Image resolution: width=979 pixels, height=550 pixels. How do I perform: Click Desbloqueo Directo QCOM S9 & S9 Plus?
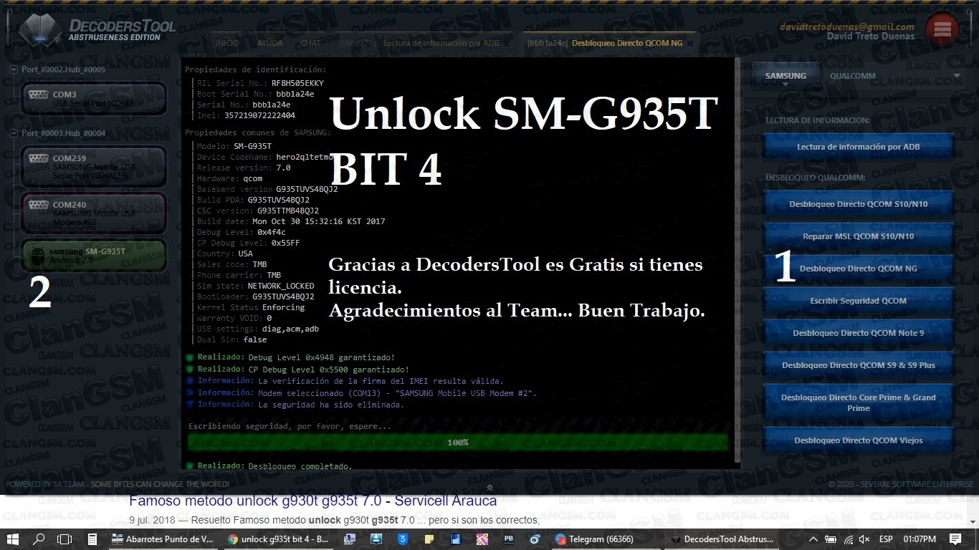[x=858, y=365]
